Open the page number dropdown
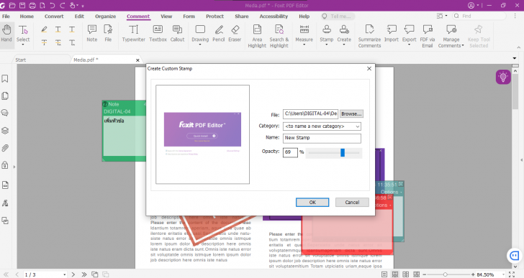Screen dimensions: 524x278 point(65,274)
